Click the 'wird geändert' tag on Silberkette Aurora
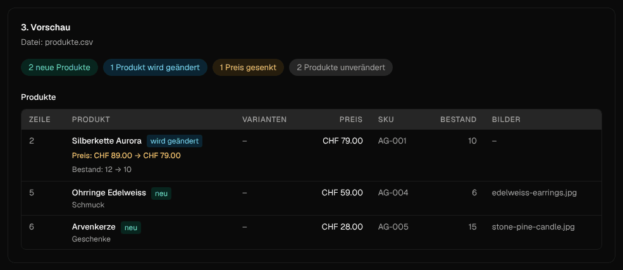This screenshot has height=270, width=623. (175, 141)
